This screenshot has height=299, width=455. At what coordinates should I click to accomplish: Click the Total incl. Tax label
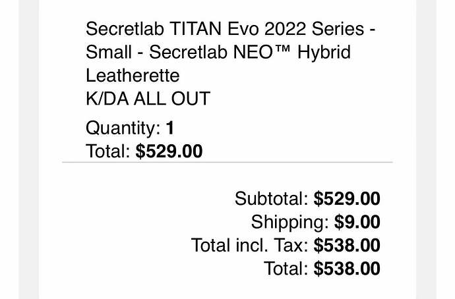click(249, 245)
